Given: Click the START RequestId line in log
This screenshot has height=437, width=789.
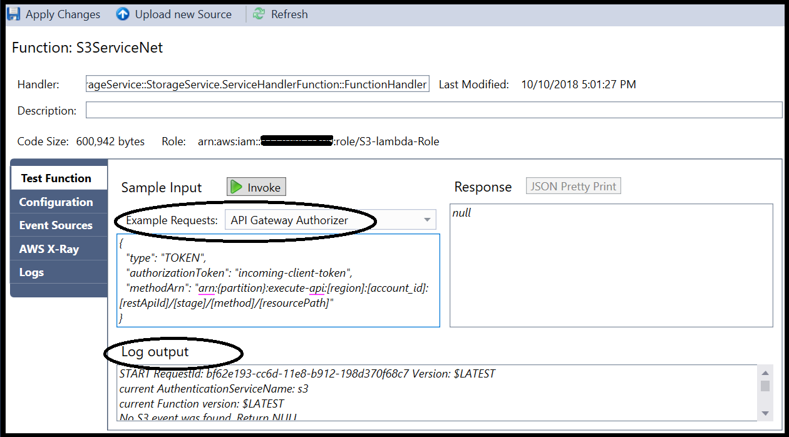Looking at the screenshot, I should tap(307, 374).
